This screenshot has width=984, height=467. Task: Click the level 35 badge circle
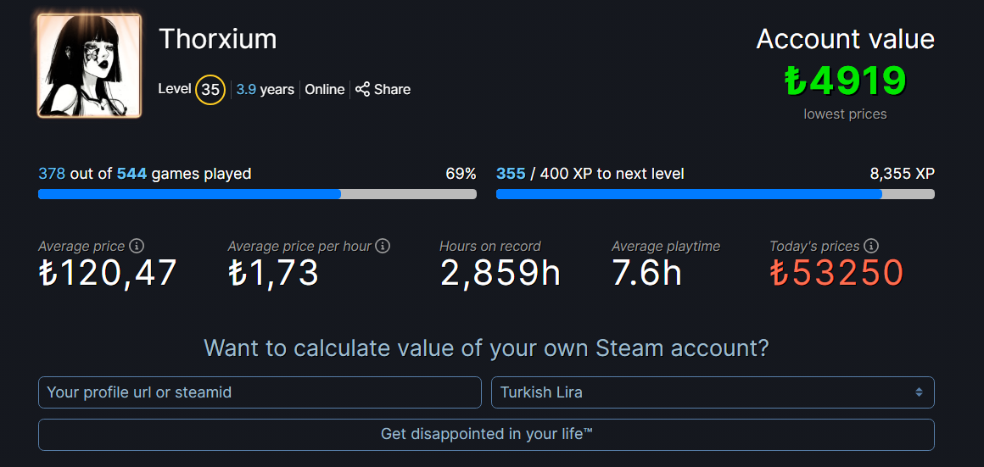210,89
